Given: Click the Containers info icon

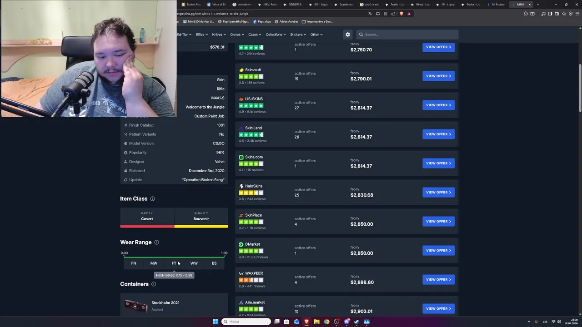Looking at the screenshot, I should click(154, 284).
